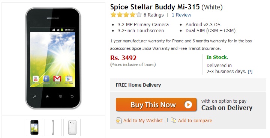Click the fifth grey rating star
The width and height of the screenshot is (270, 138).
[139, 15]
